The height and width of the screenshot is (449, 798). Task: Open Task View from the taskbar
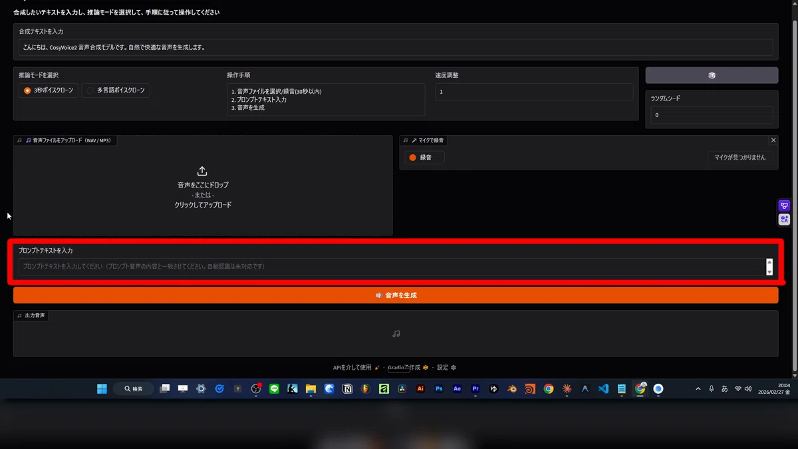[164, 389]
